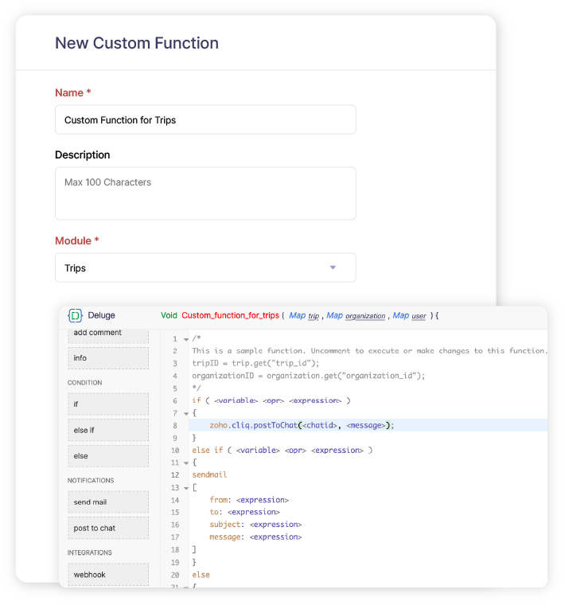Image resolution: width=565 pixels, height=605 pixels.
Task: Select the 'info' snippet block
Action: pyautogui.click(x=108, y=358)
